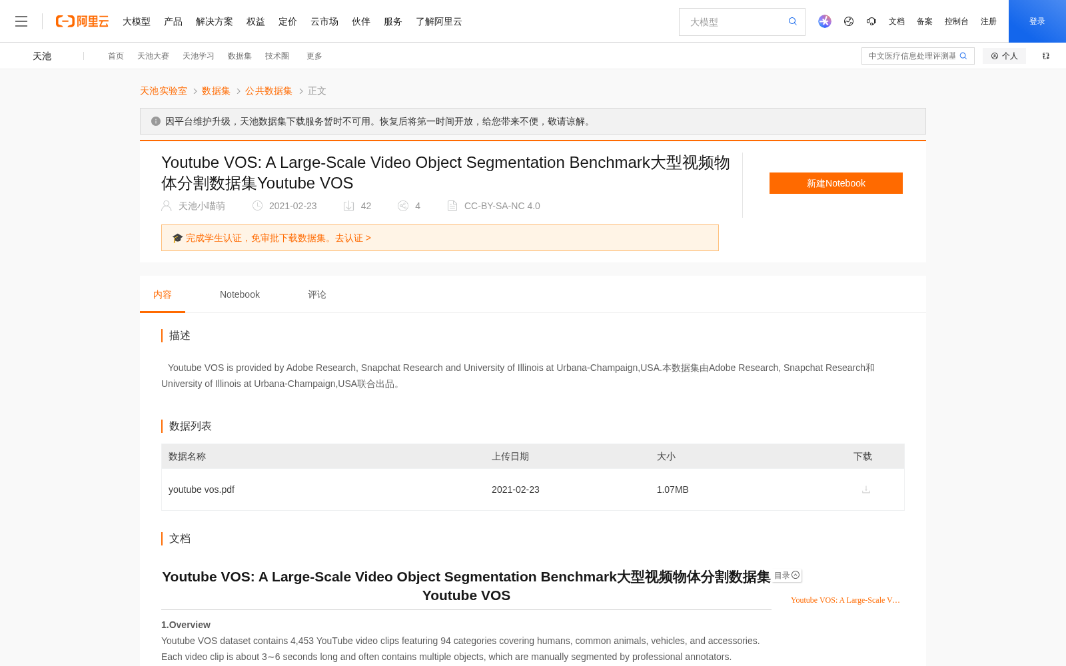Click the 注册 register link
1066x666 pixels.
click(989, 21)
